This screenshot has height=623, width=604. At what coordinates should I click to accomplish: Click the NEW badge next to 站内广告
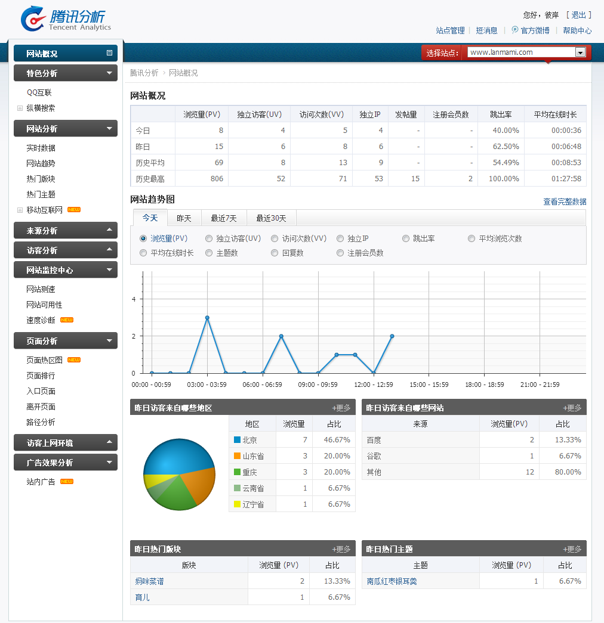pos(67,482)
